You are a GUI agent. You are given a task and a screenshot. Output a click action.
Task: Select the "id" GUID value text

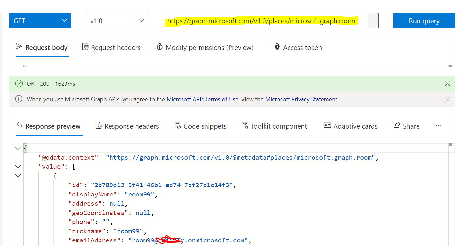162,185
